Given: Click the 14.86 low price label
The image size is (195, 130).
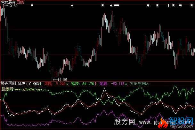Looking at the screenshot, I should (62, 80).
